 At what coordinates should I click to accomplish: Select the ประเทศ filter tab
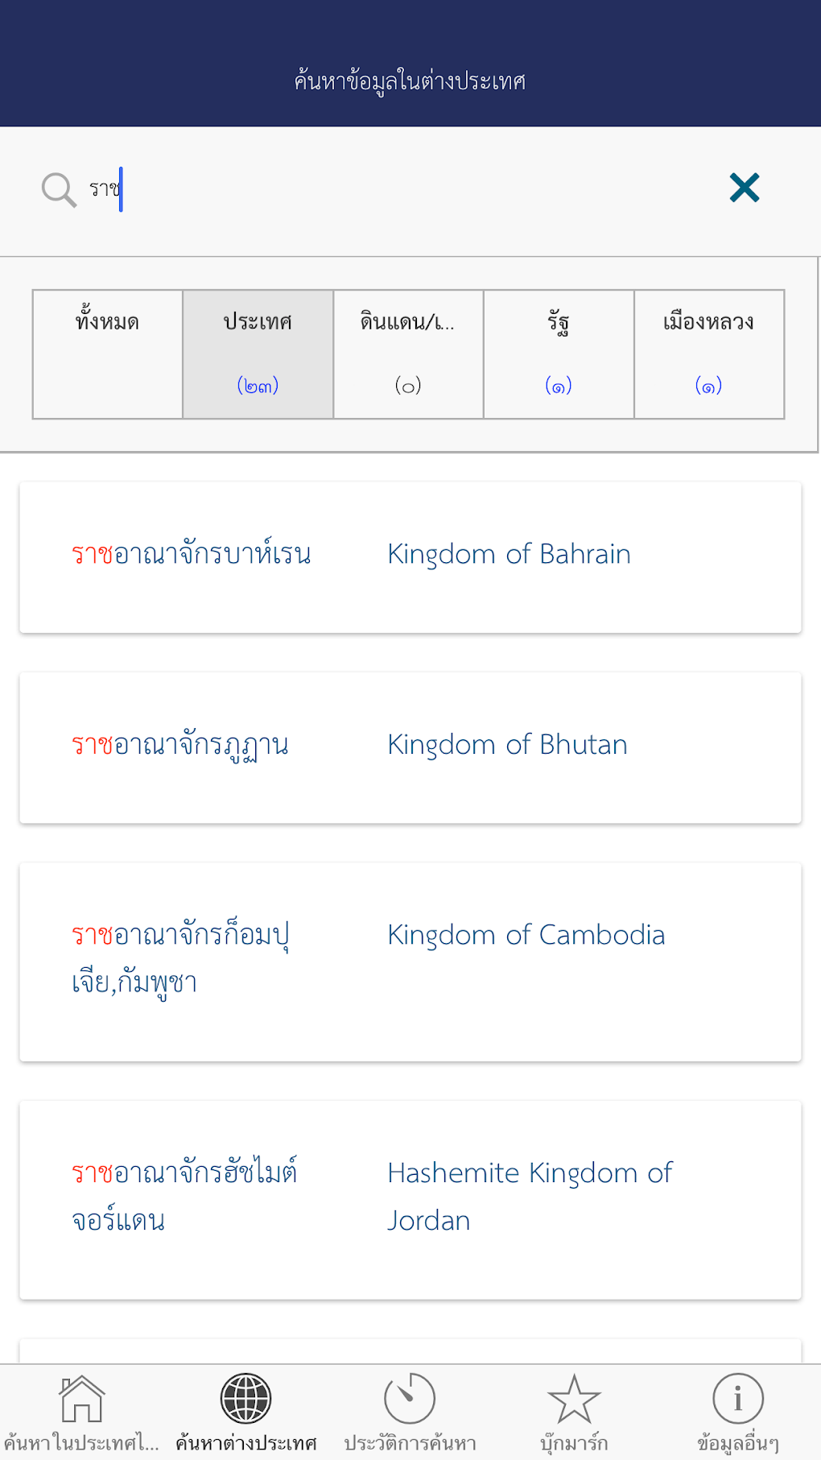pos(258,354)
